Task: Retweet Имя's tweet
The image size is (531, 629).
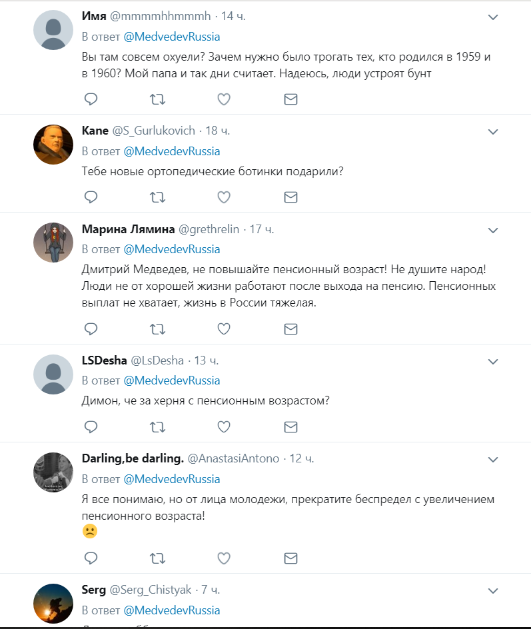Action: 157,99
